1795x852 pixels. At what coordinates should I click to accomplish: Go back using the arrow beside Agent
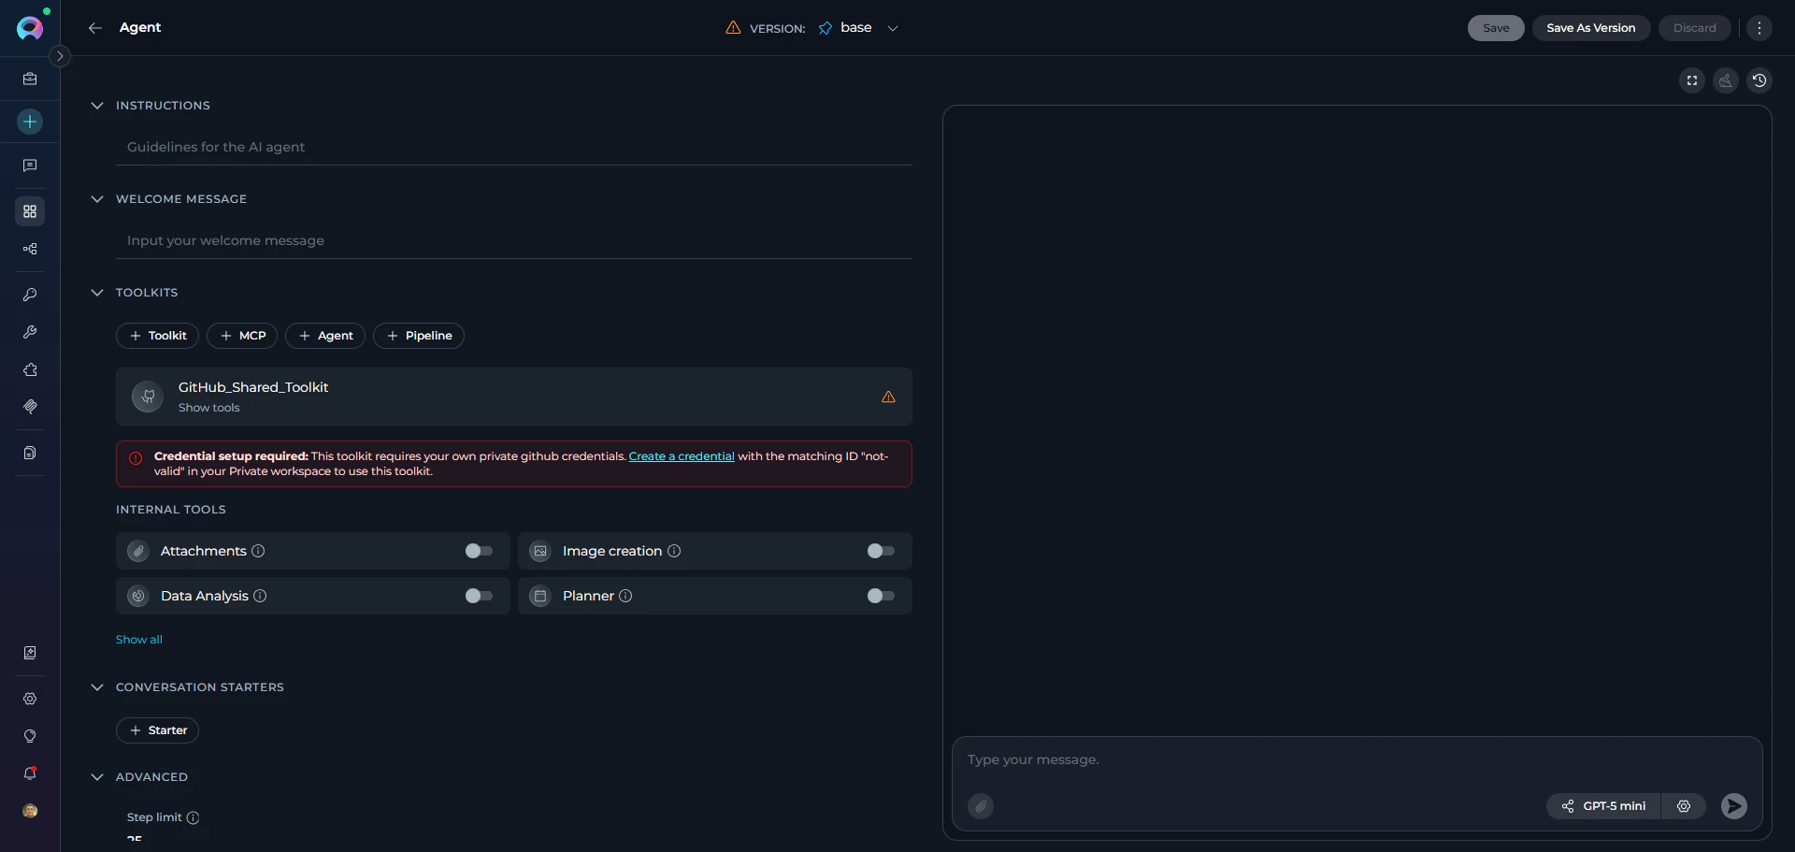[x=94, y=28]
